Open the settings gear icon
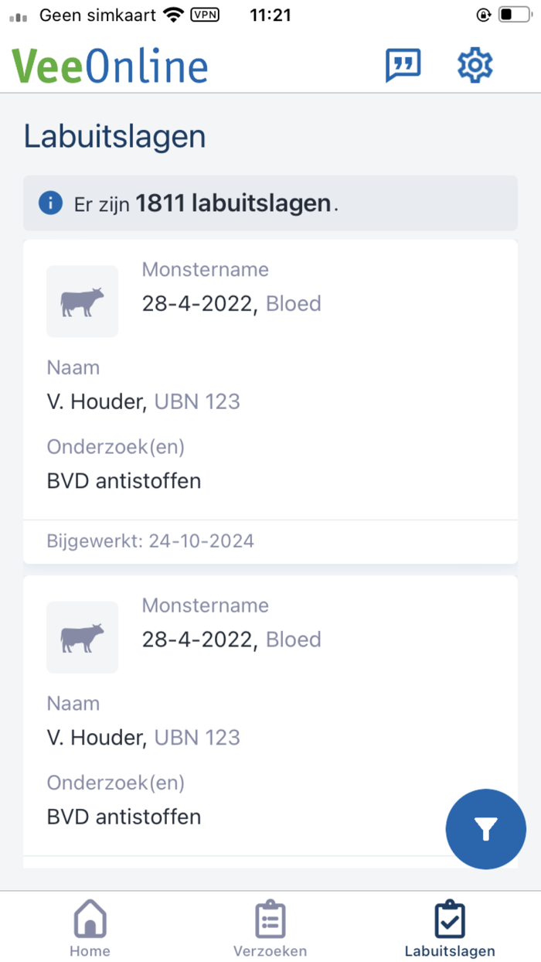Screen dimensions: 541x962 pyautogui.click(x=474, y=65)
